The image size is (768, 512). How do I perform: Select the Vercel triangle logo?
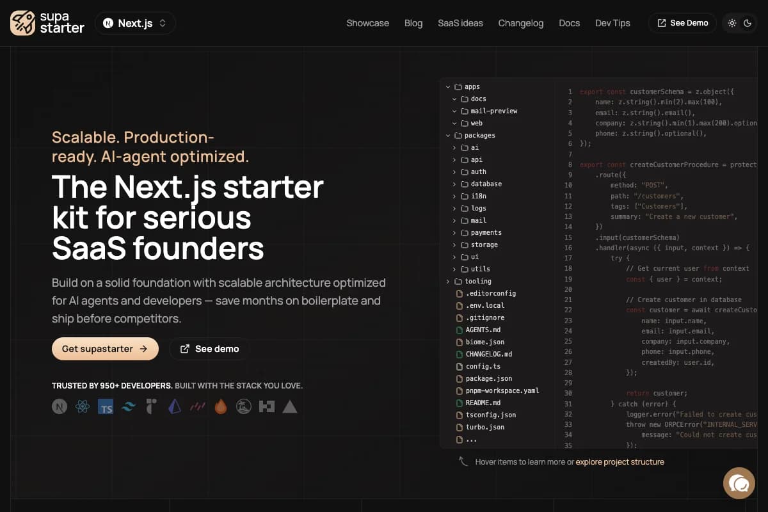[289, 406]
